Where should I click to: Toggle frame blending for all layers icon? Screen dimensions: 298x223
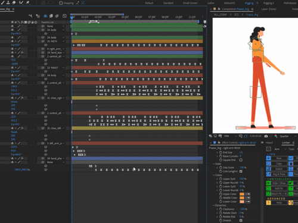tap(51, 16)
